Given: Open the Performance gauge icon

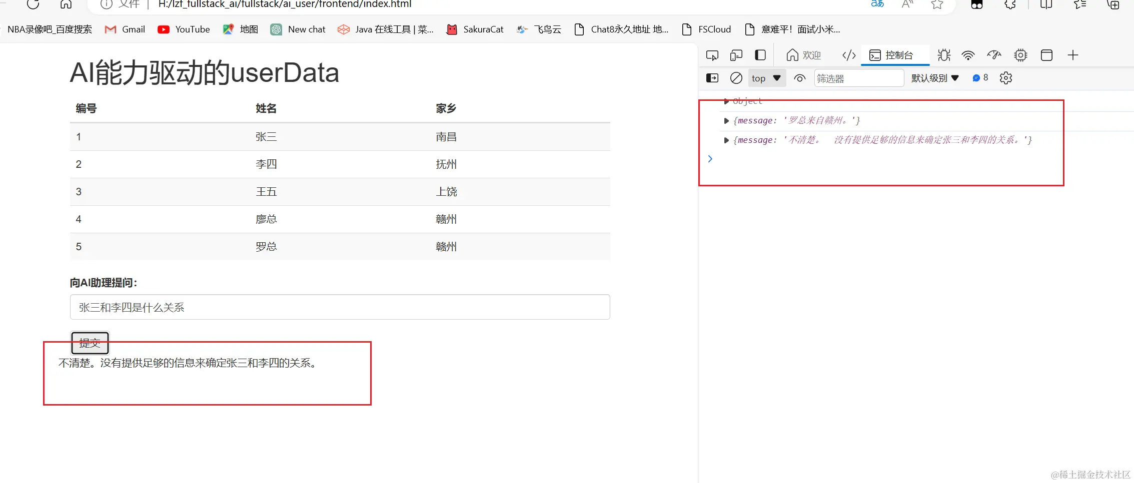Looking at the screenshot, I should pos(994,55).
